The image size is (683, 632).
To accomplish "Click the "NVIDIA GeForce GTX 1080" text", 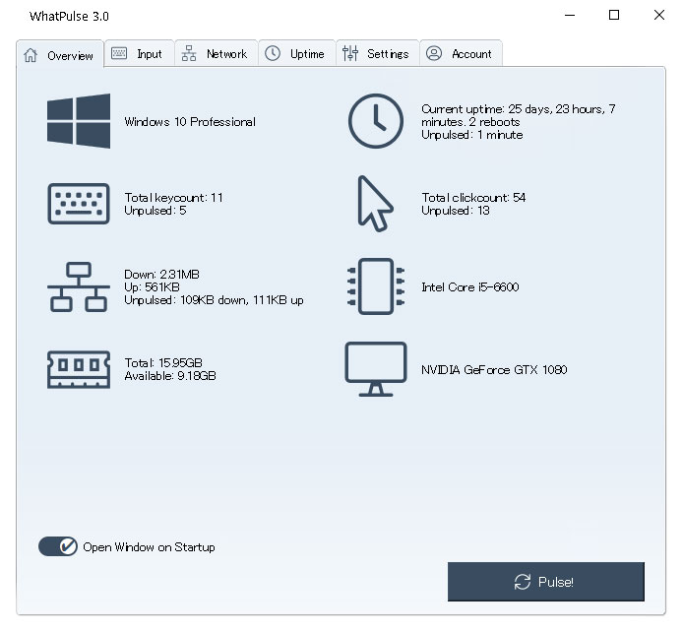I will point(494,370).
